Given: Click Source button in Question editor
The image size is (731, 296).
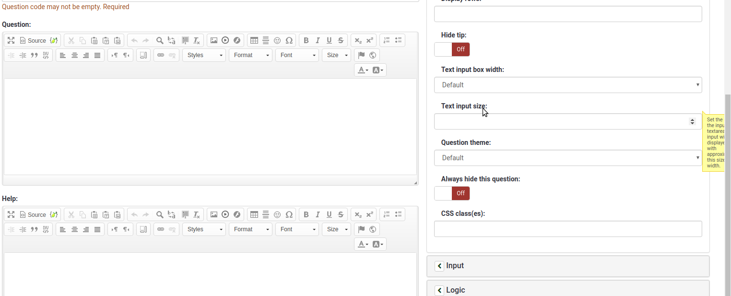Looking at the screenshot, I should click(33, 41).
